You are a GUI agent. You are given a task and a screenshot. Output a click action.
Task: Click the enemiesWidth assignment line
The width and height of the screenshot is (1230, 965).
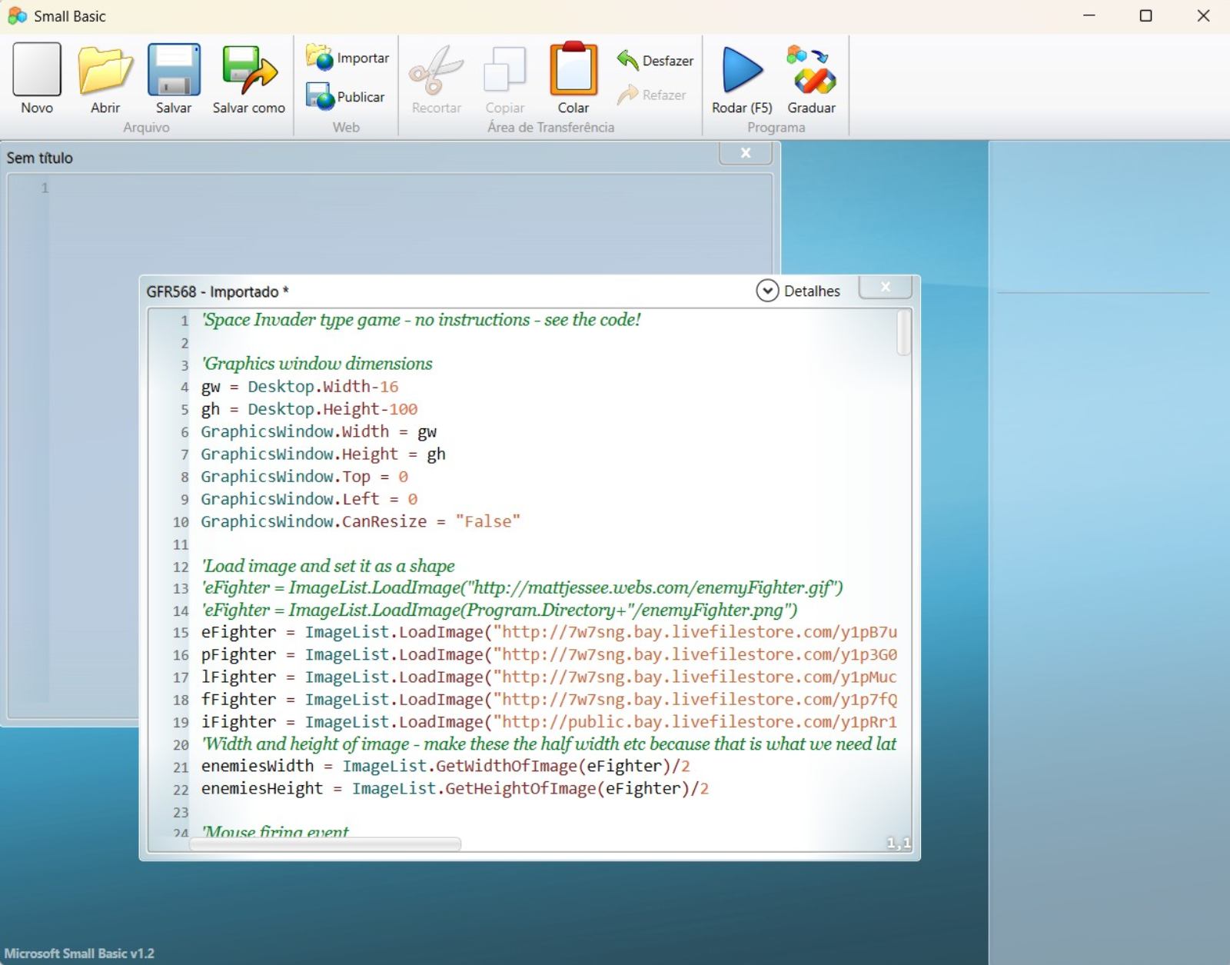446,766
